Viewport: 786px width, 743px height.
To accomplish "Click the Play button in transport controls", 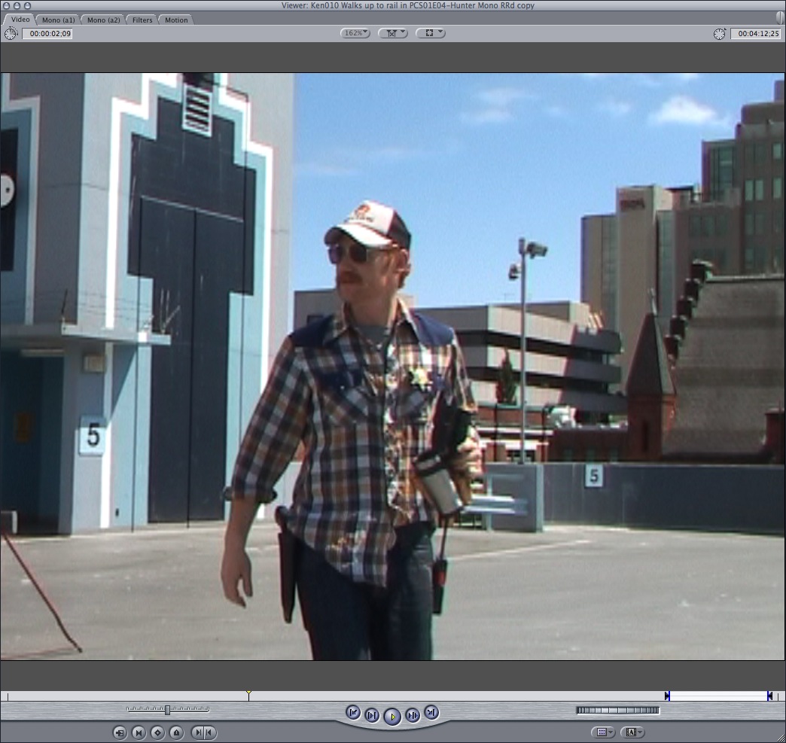I will pos(391,716).
